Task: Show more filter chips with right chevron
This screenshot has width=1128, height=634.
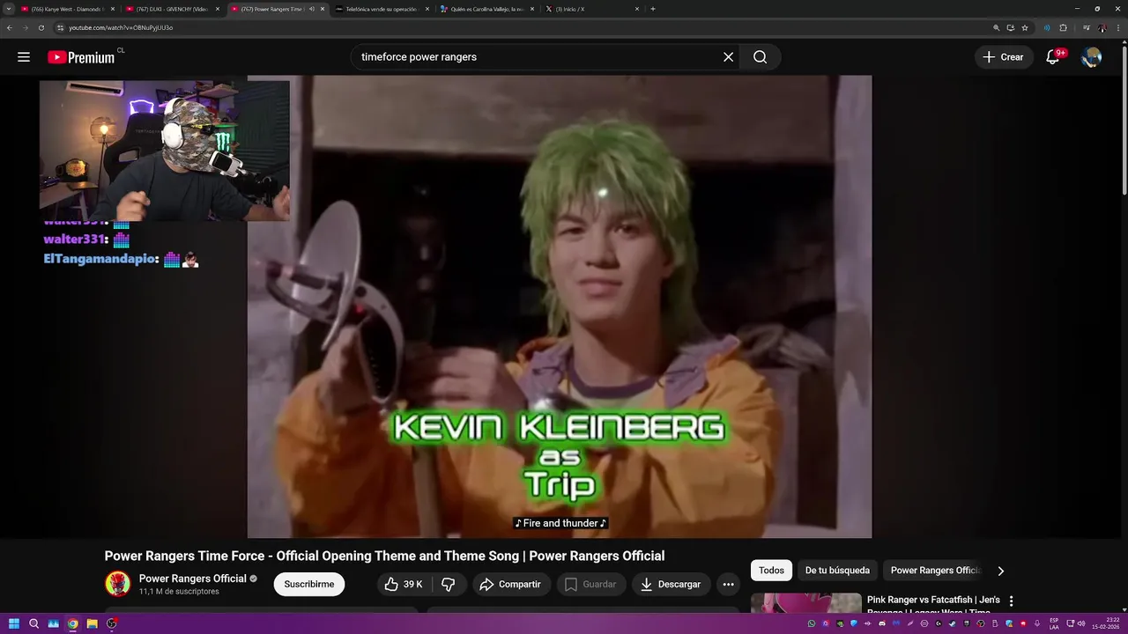Action: (1000, 571)
